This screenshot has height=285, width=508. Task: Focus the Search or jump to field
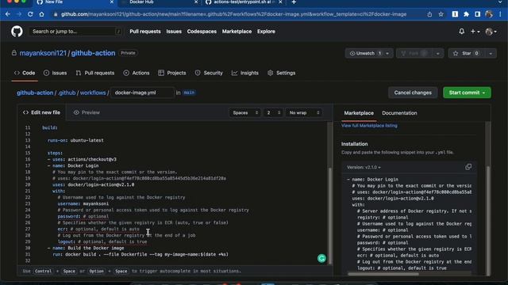76,32
